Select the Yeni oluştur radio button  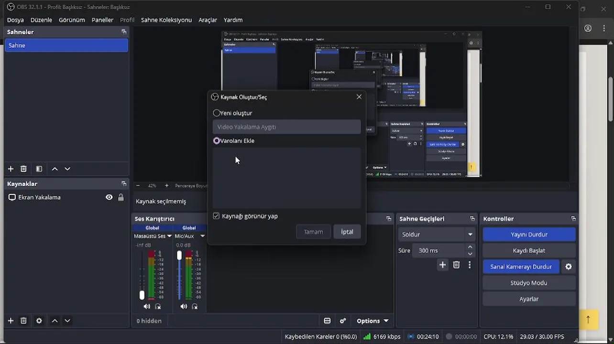pos(217,113)
